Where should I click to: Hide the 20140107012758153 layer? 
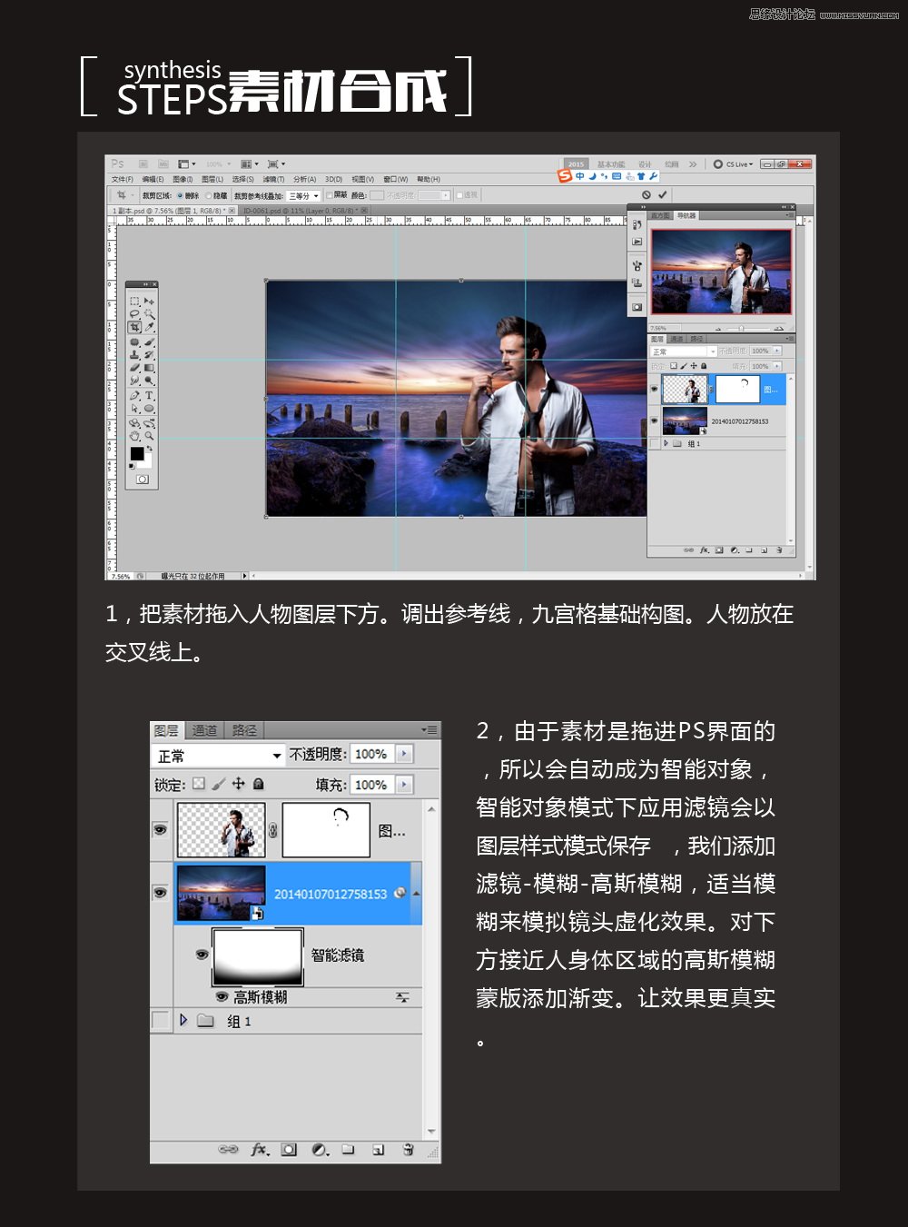point(160,892)
